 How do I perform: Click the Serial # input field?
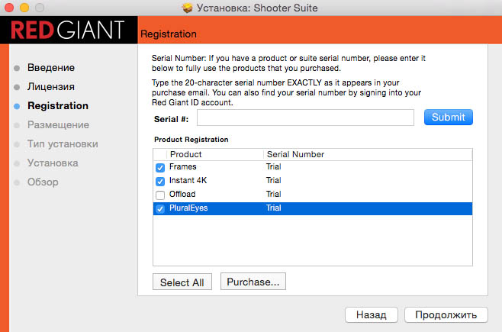click(x=305, y=118)
